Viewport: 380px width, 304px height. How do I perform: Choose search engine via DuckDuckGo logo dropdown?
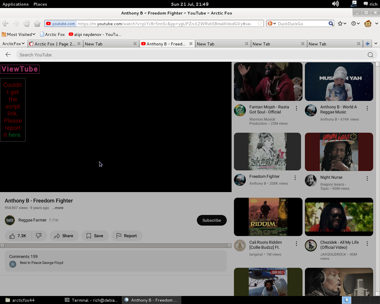pyautogui.click(x=272, y=23)
